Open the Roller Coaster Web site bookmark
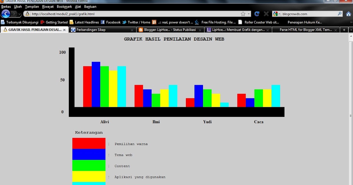 pos(259,22)
